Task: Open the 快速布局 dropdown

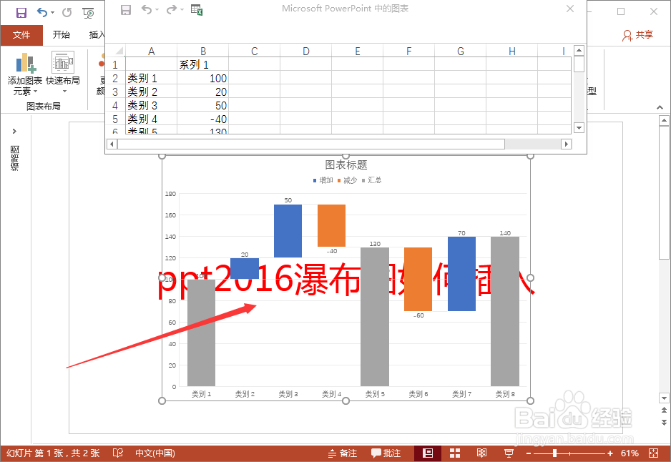Action: pos(63,72)
